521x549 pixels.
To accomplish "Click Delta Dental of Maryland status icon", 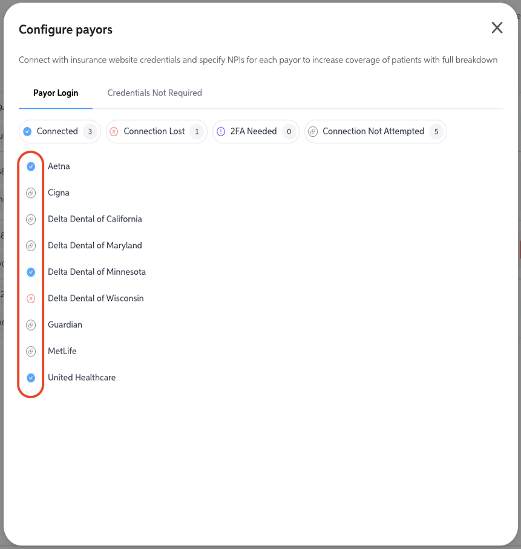I will 31,246.
